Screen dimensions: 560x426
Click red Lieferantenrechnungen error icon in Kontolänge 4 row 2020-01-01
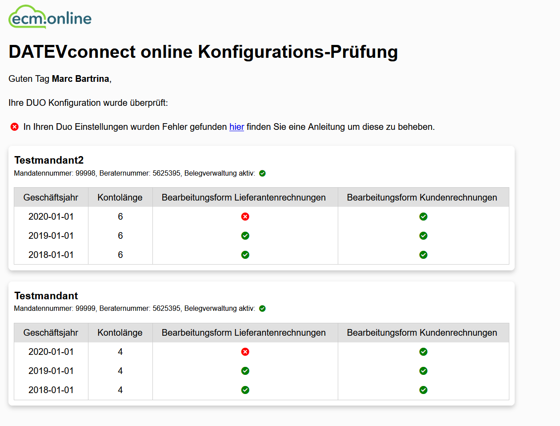click(245, 352)
